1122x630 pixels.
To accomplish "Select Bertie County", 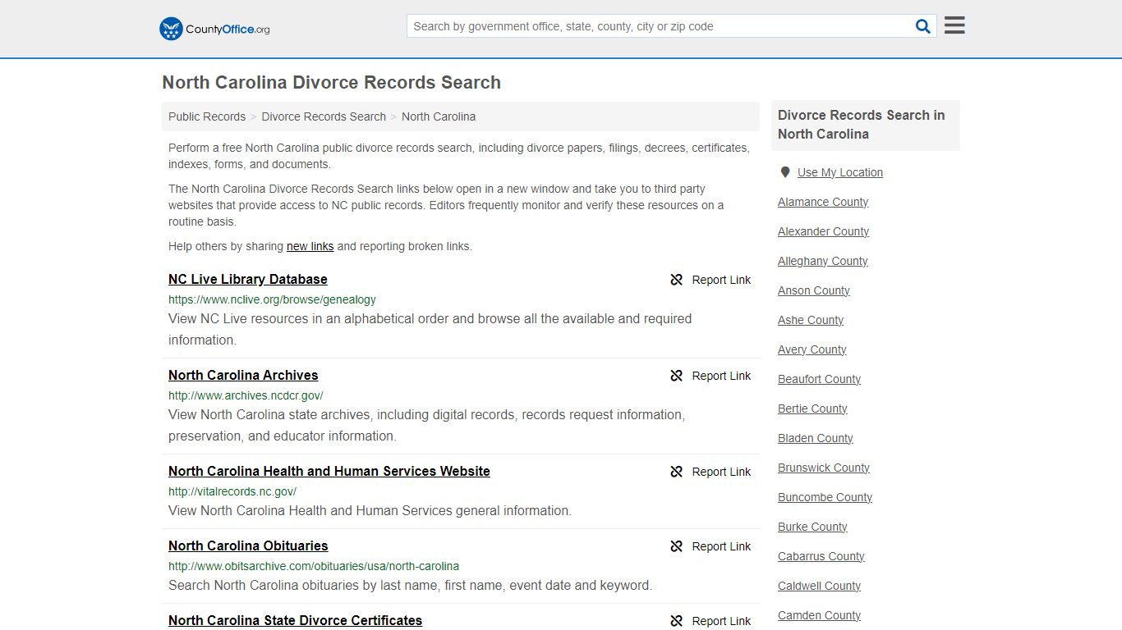I will point(812,409).
